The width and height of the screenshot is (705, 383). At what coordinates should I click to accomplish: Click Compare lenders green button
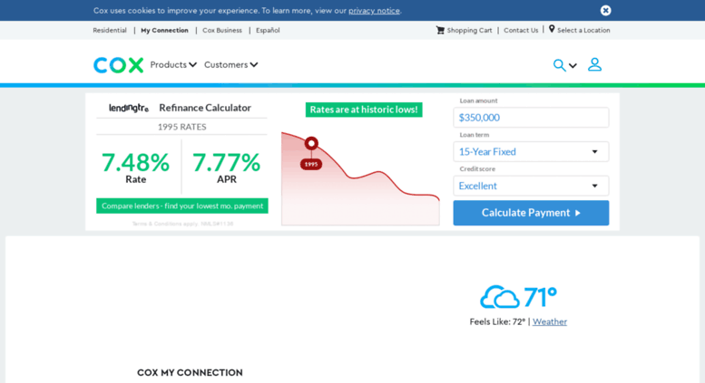(x=182, y=206)
